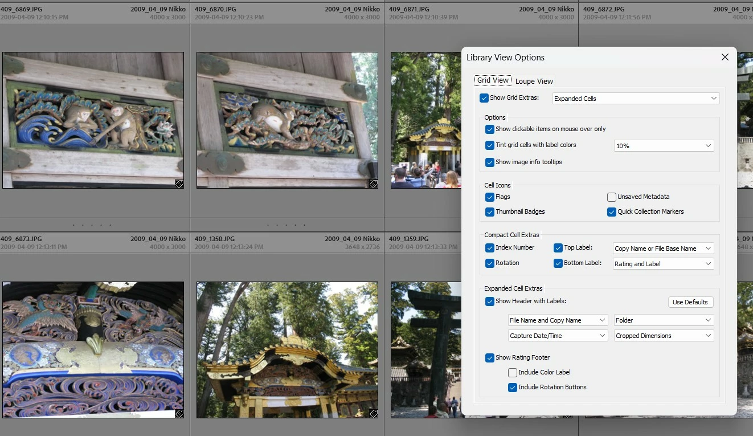Image resolution: width=753 pixels, height=436 pixels.
Task: Uncheck Show Header with Labels
Action: (490, 301)
